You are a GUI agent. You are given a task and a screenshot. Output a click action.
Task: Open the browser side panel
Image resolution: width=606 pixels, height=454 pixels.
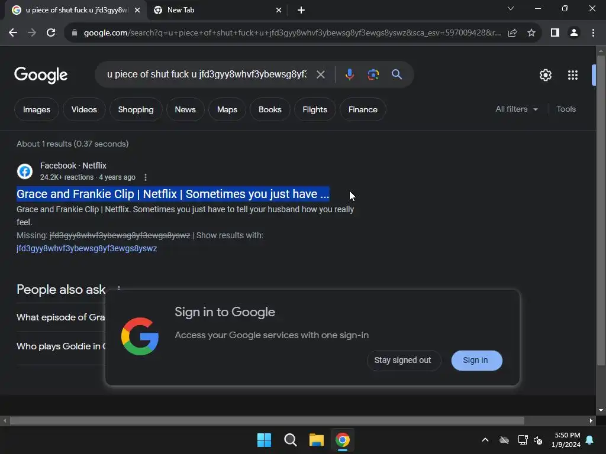coord(555,33)
